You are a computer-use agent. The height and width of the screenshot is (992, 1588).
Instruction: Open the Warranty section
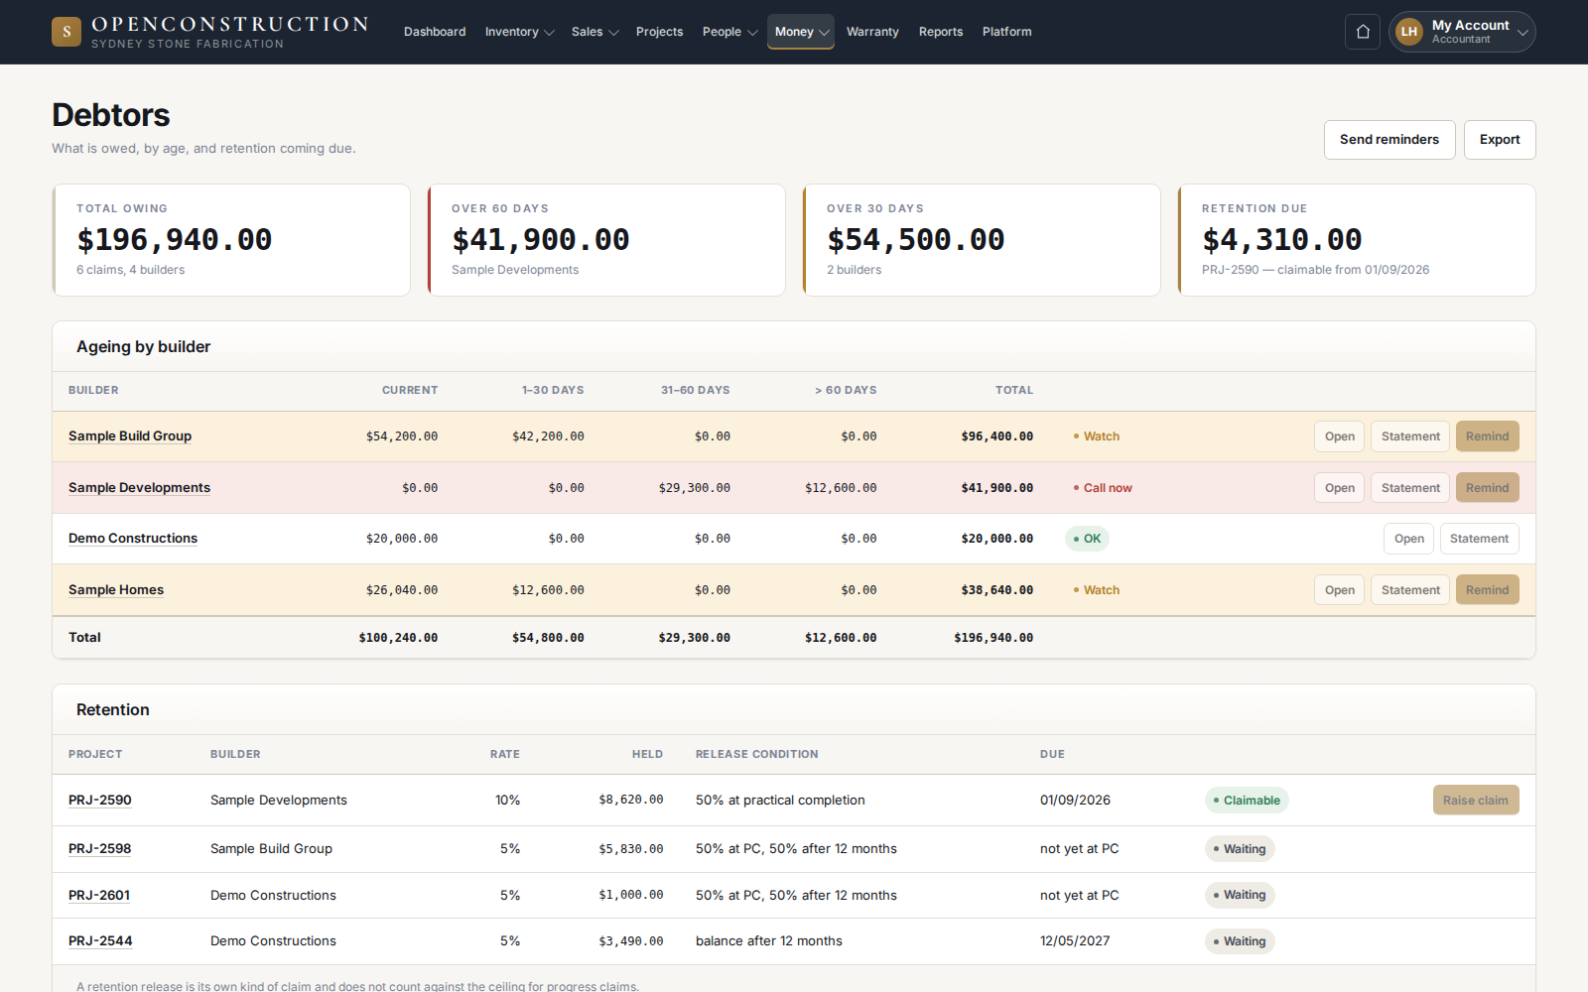click(x=872, y=32)
